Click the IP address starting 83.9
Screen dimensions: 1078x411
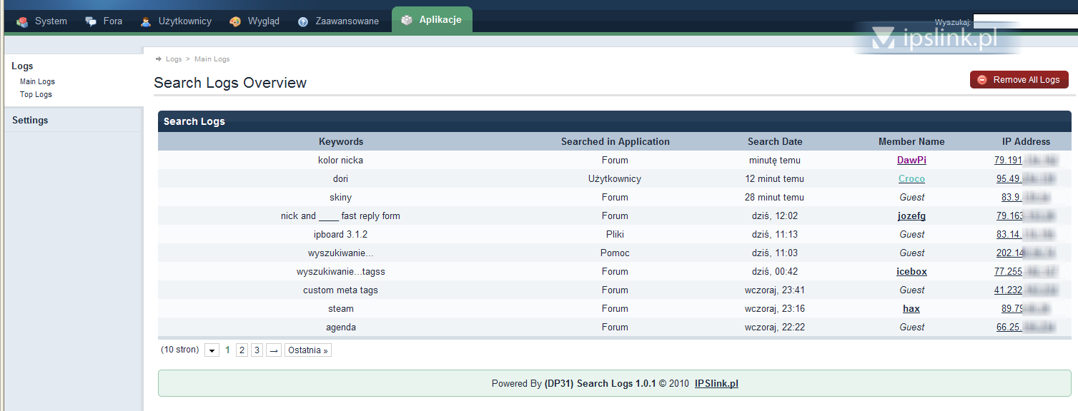(1026, 198)
